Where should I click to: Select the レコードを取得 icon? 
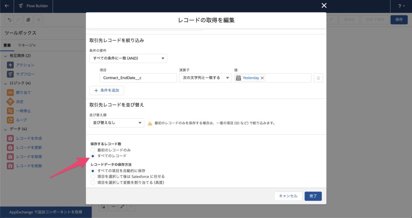click(10, 156)
